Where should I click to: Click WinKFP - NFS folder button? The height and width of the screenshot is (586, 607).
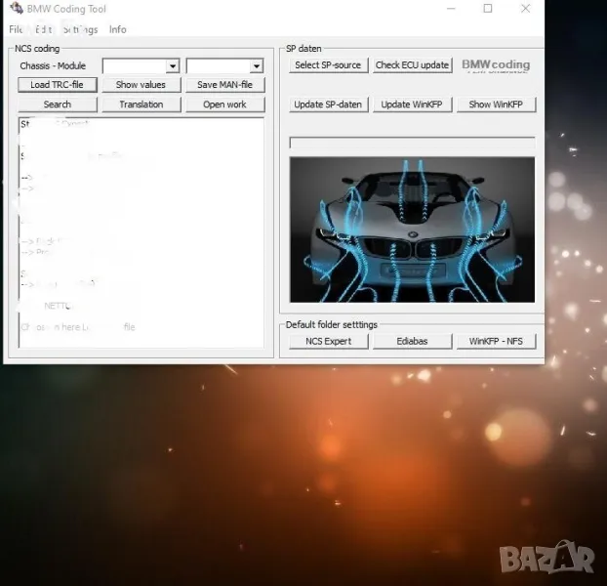coord(497,341)
